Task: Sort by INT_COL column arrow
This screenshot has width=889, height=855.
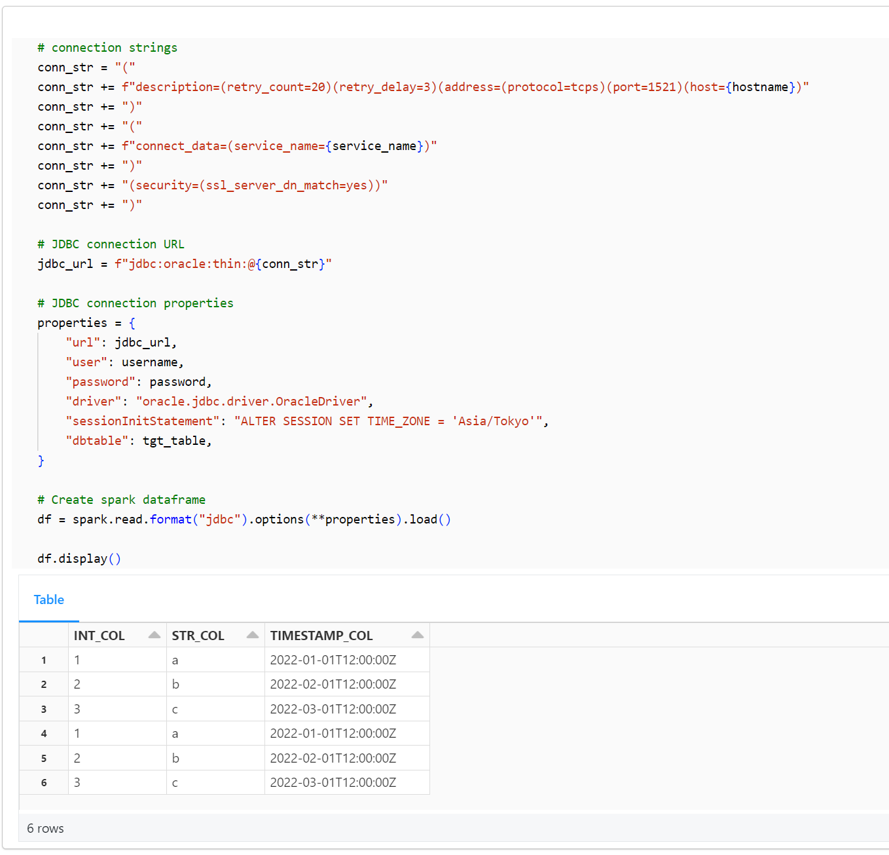Action: pyautogui.click(x=154, y=635)
